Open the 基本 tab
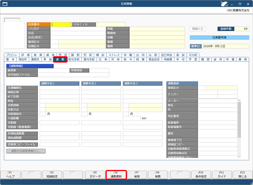Image resolution: width=253 pixels, height=185 pixels. pyautogui.click(x=10, y=59)
